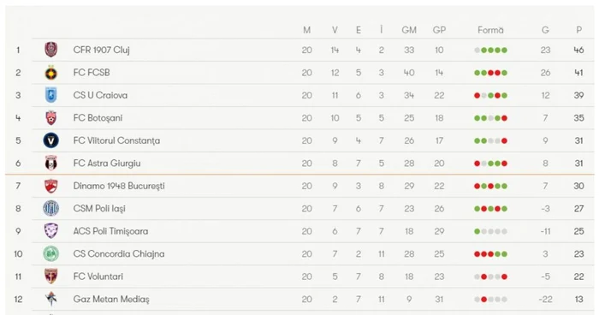The width and height of the screenshot is (599, 315).
Task: Click CFR Cluj's form indicator dots
Action: point(490,51)
